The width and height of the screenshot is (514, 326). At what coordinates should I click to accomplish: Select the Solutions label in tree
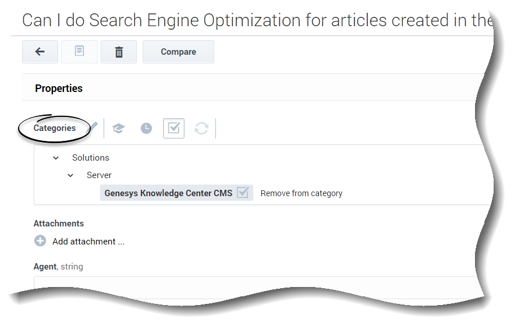[x=90, y=158]
